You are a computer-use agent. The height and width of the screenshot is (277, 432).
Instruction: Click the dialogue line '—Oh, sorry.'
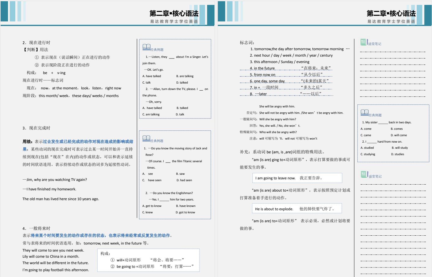[154, 102]
